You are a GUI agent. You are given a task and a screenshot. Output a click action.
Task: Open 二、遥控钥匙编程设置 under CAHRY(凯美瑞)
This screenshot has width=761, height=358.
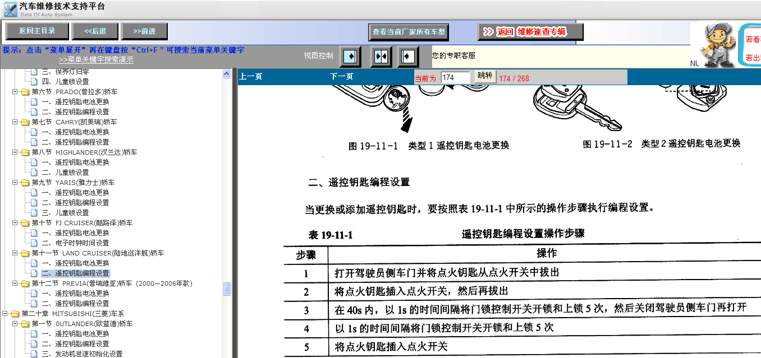click(x=75, y=142)
